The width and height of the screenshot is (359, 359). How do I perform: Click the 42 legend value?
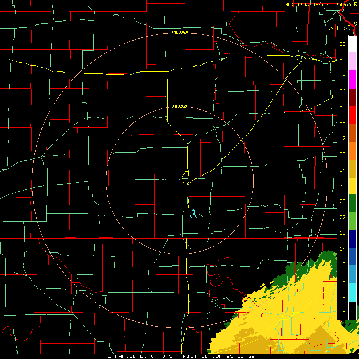point(343,138)
